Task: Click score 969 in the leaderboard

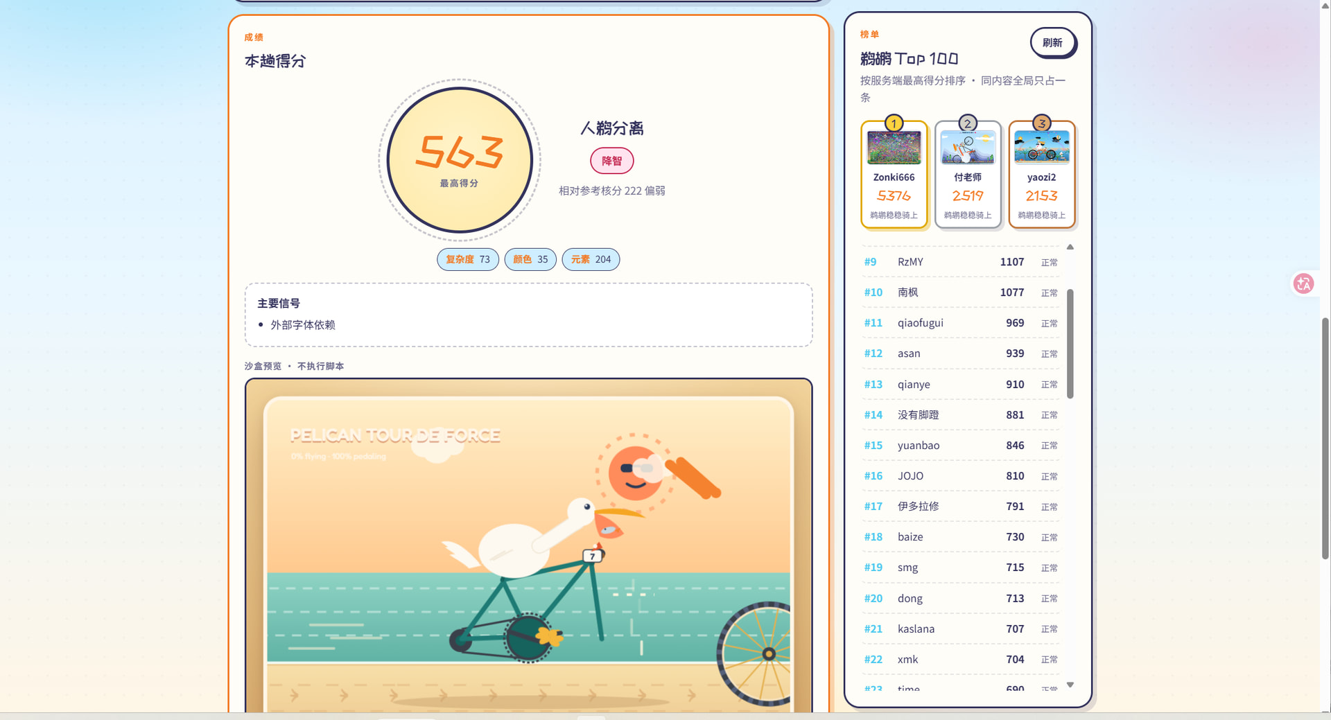Action: [x=1015, y=323]
